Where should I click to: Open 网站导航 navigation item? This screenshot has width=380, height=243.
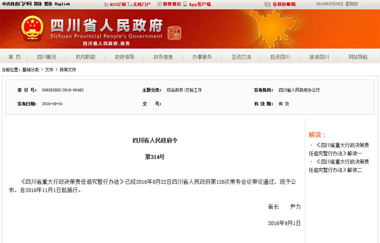[358, 57]
